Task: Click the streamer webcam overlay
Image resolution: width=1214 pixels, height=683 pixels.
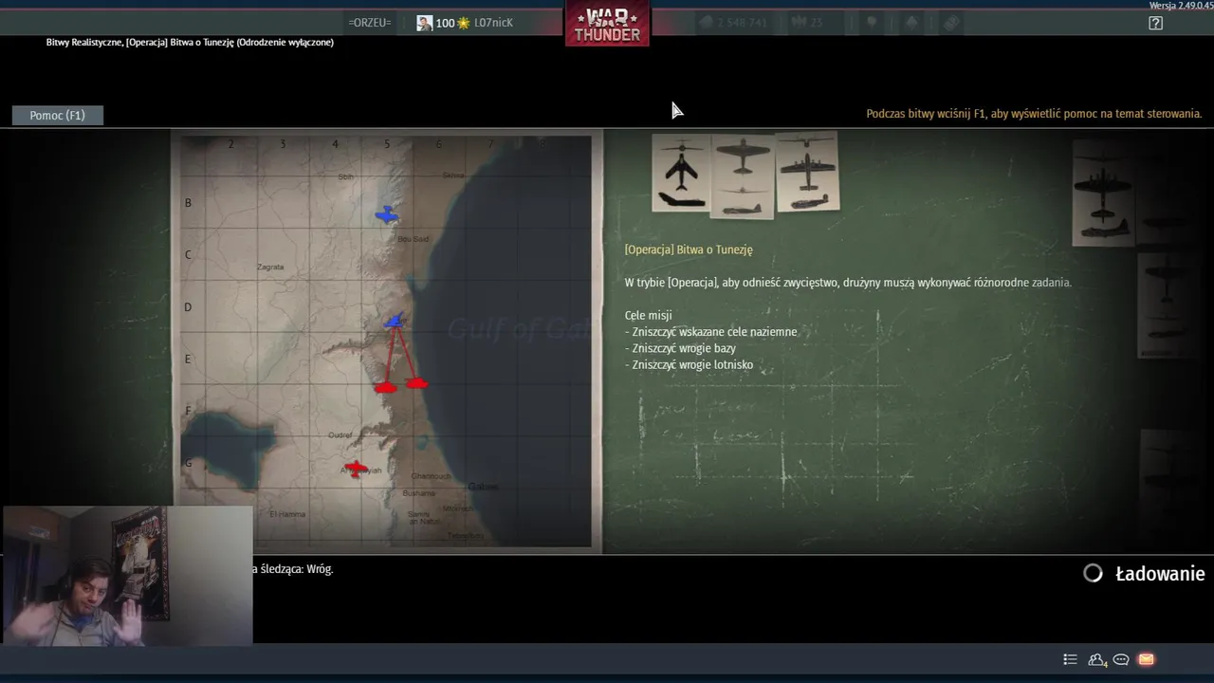Action: pyautogui.click(x=127, y=576)
